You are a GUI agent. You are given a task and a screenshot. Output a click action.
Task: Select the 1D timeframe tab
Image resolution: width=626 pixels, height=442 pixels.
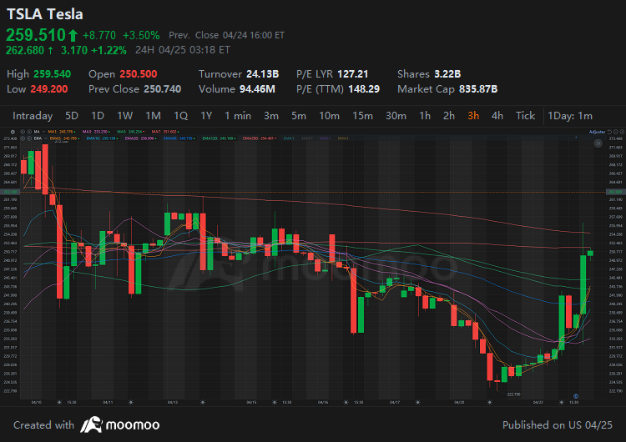pyautogui.click(x=98, y=116)
